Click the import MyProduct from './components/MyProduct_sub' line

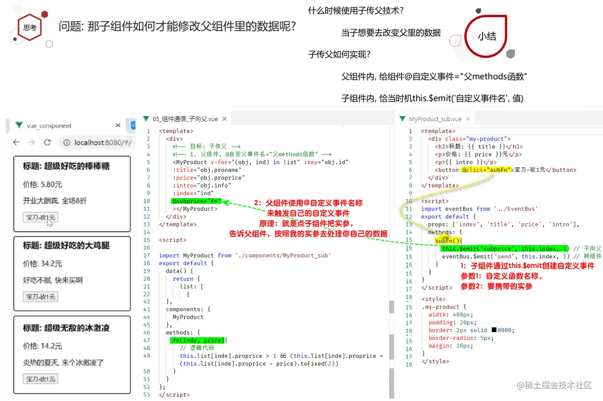[x=245, y=255]
